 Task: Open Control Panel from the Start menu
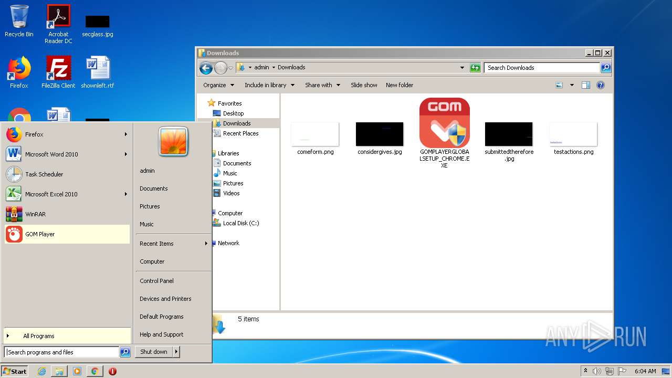tap(156, 281)
